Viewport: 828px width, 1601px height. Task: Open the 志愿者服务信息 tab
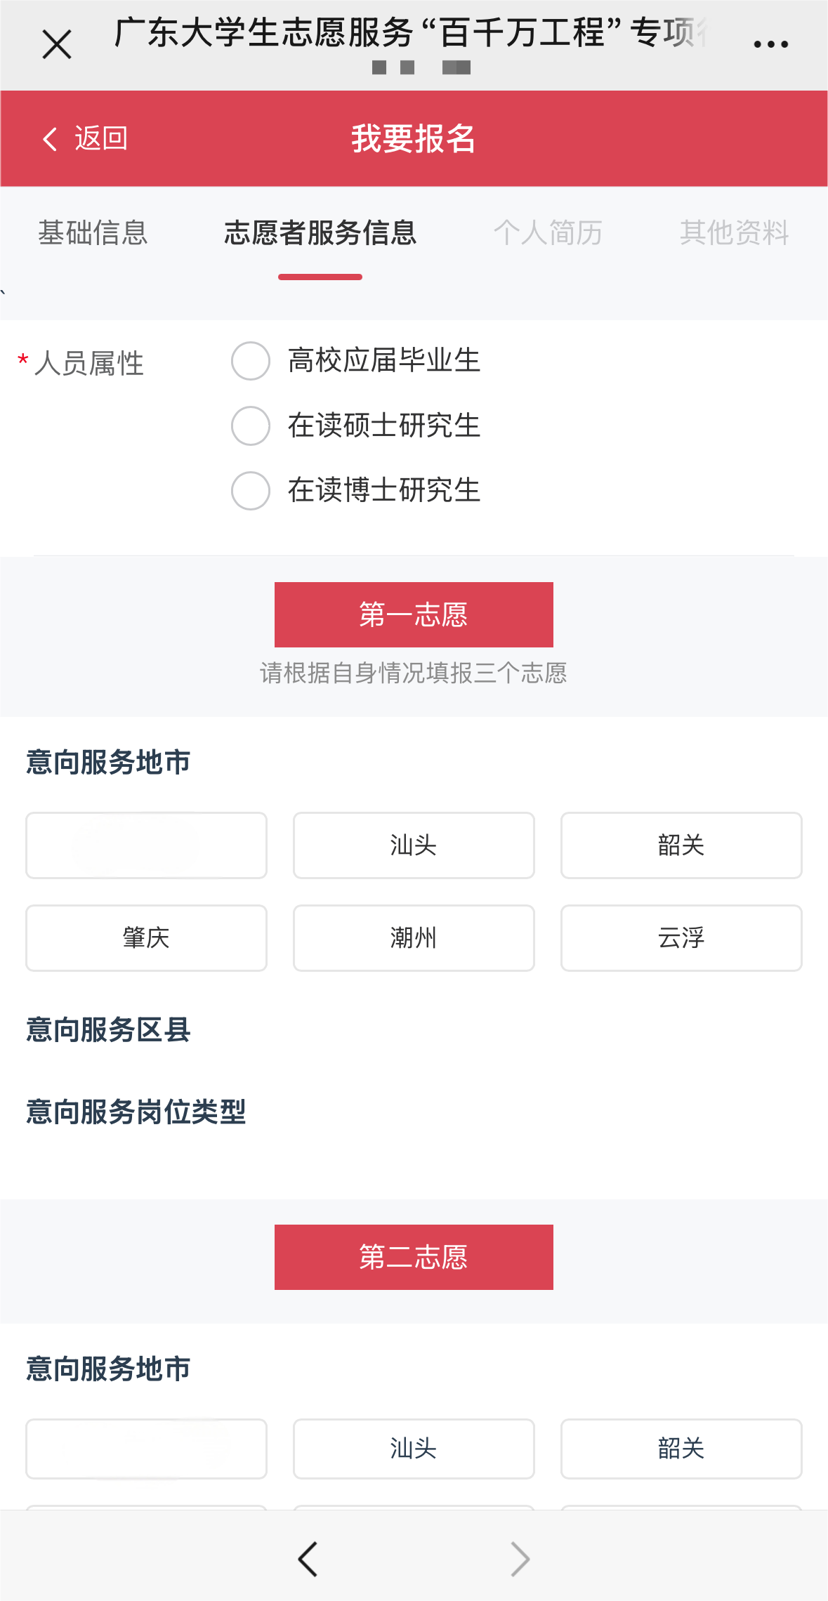coord(320,232)
